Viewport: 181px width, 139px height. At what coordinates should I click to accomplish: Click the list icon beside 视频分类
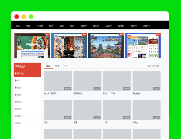[x=16, y=66]
